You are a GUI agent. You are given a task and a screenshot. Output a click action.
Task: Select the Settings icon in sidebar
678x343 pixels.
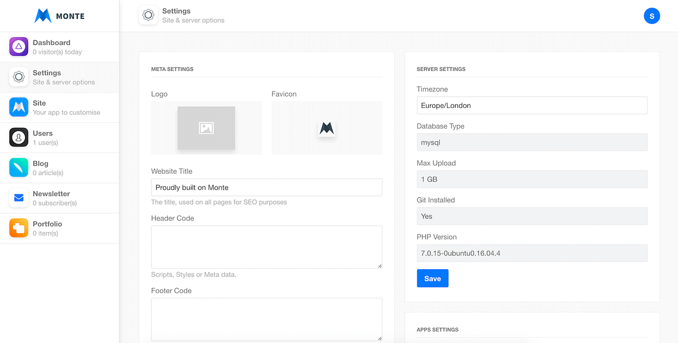click(x=19, y=77)
